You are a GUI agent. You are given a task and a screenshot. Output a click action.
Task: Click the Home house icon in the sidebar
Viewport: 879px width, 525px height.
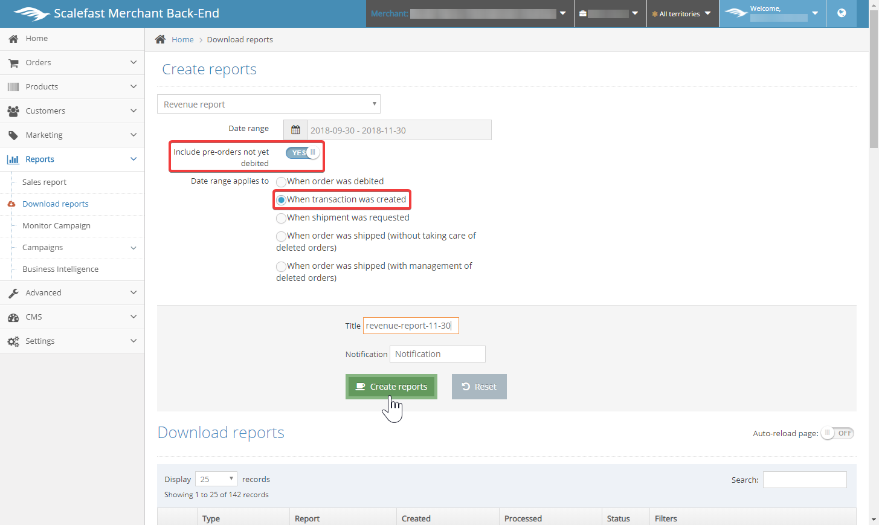[x=13, y=39]
